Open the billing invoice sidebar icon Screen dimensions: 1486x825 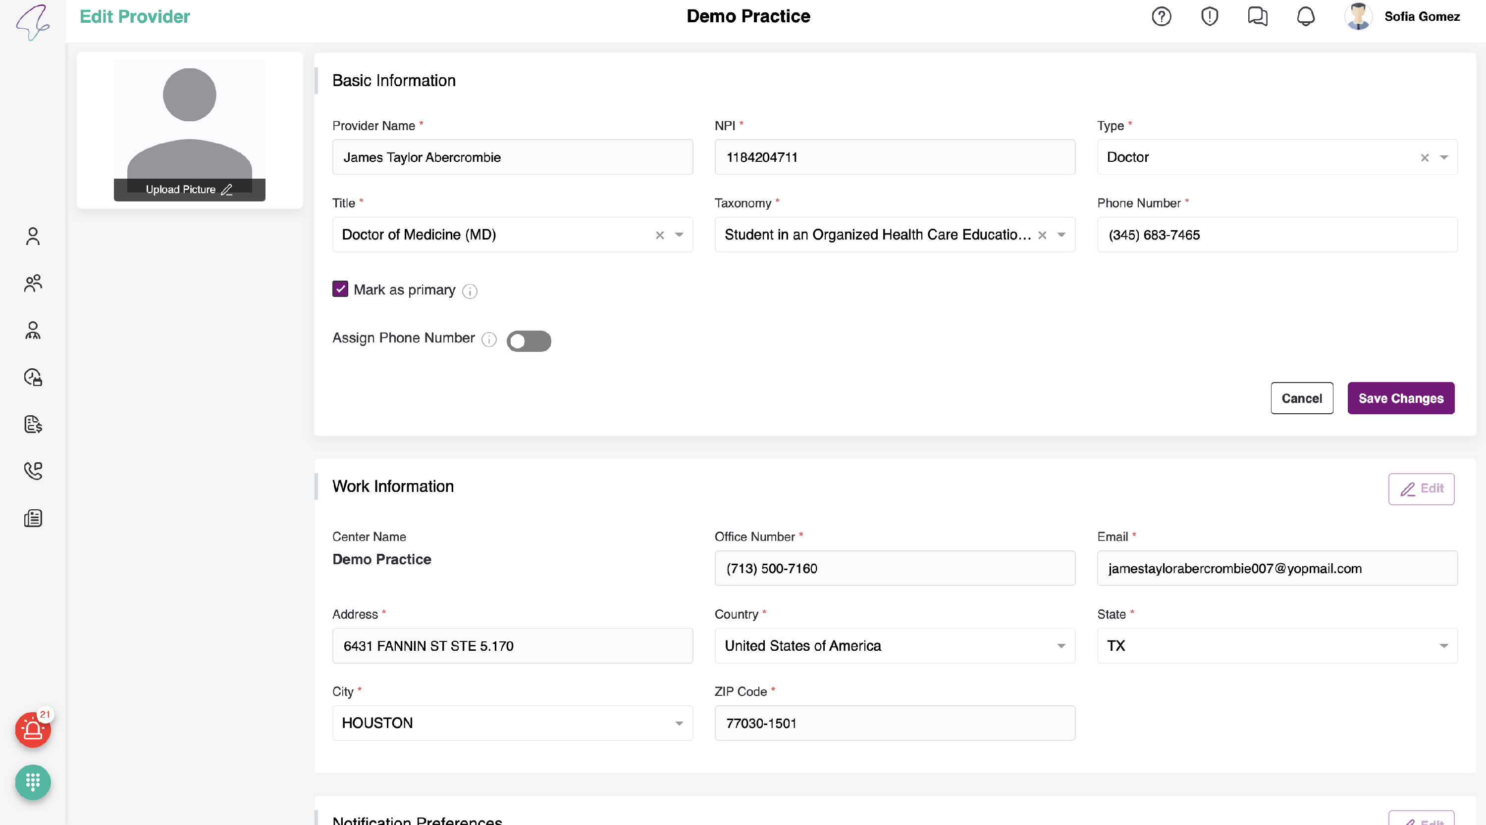(x=33, y=424)
